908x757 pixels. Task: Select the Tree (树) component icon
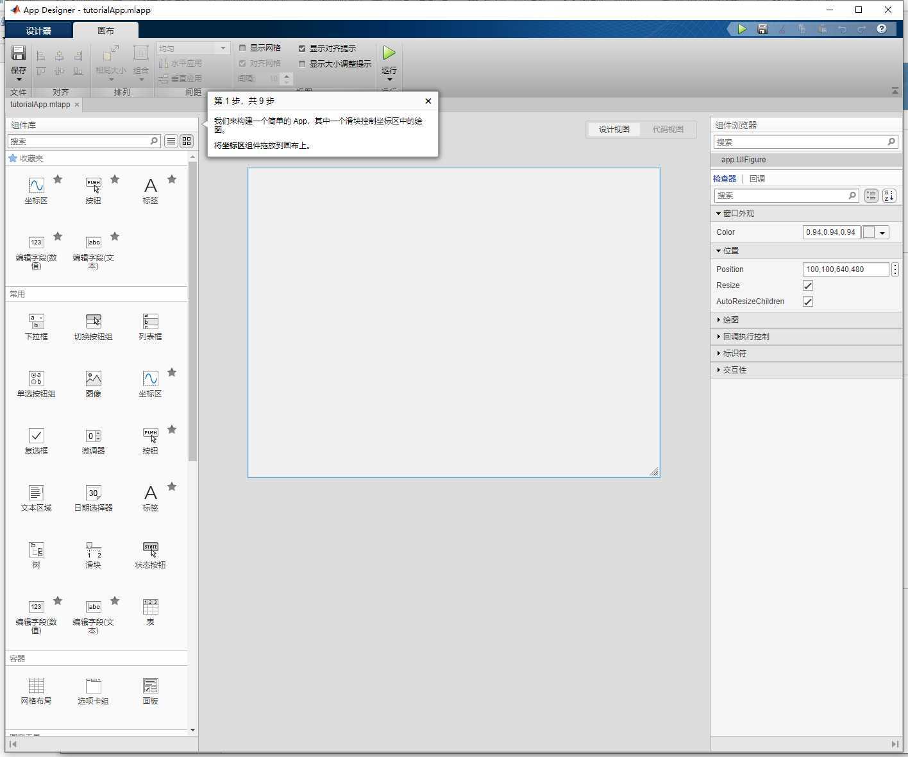[x=36, y=550]
